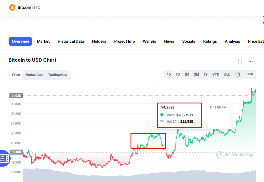Switch to the Price chart view
The width and height of the screenshot is (264, 182).
[16, 75]
